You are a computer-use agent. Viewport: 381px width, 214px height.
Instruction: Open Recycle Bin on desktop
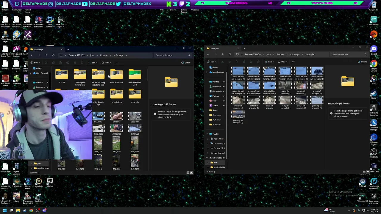(x=374, y=6)
